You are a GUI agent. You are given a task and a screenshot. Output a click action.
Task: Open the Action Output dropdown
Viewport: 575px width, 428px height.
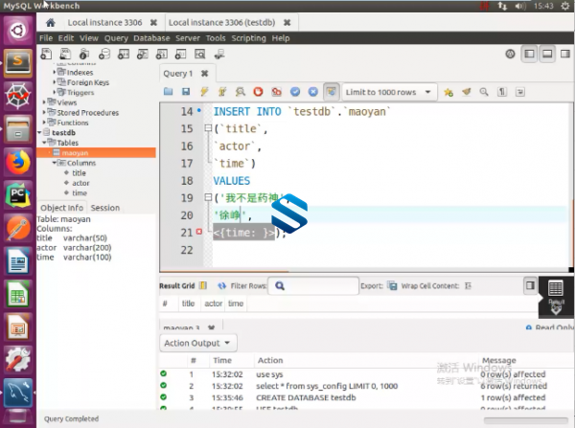click(198, 343)
